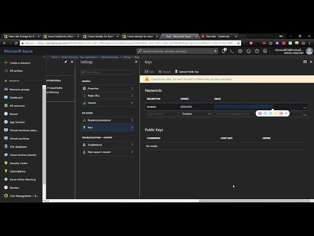Reload the page with the browser refresh button

point(16,43)
